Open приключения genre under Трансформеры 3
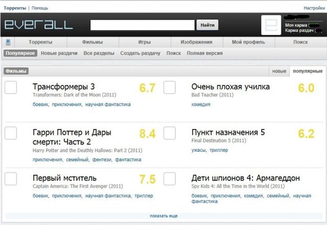This screenshot has height=225, width=327. (66, 104)
